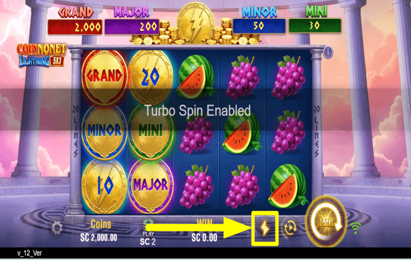Click the coin showing 20

(x=150, y=77)
